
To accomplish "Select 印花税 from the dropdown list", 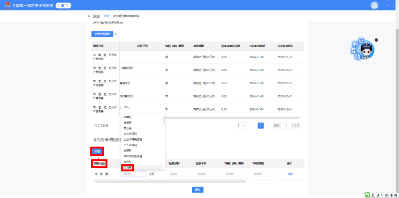I will (x=128, y=168).
